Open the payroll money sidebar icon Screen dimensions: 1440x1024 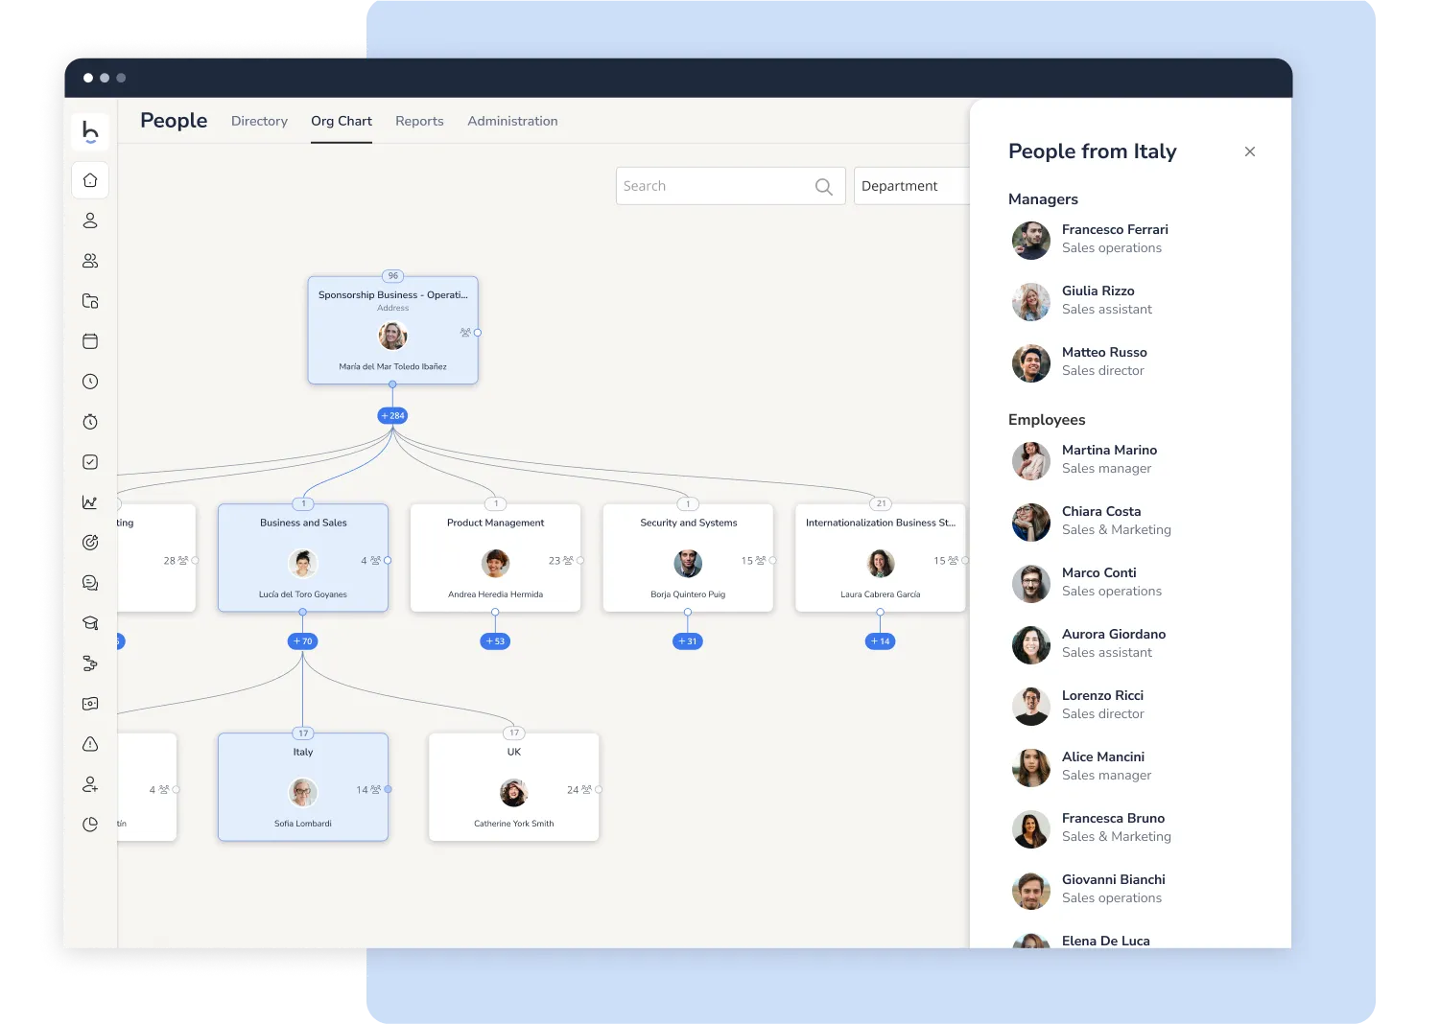(90, 704)
